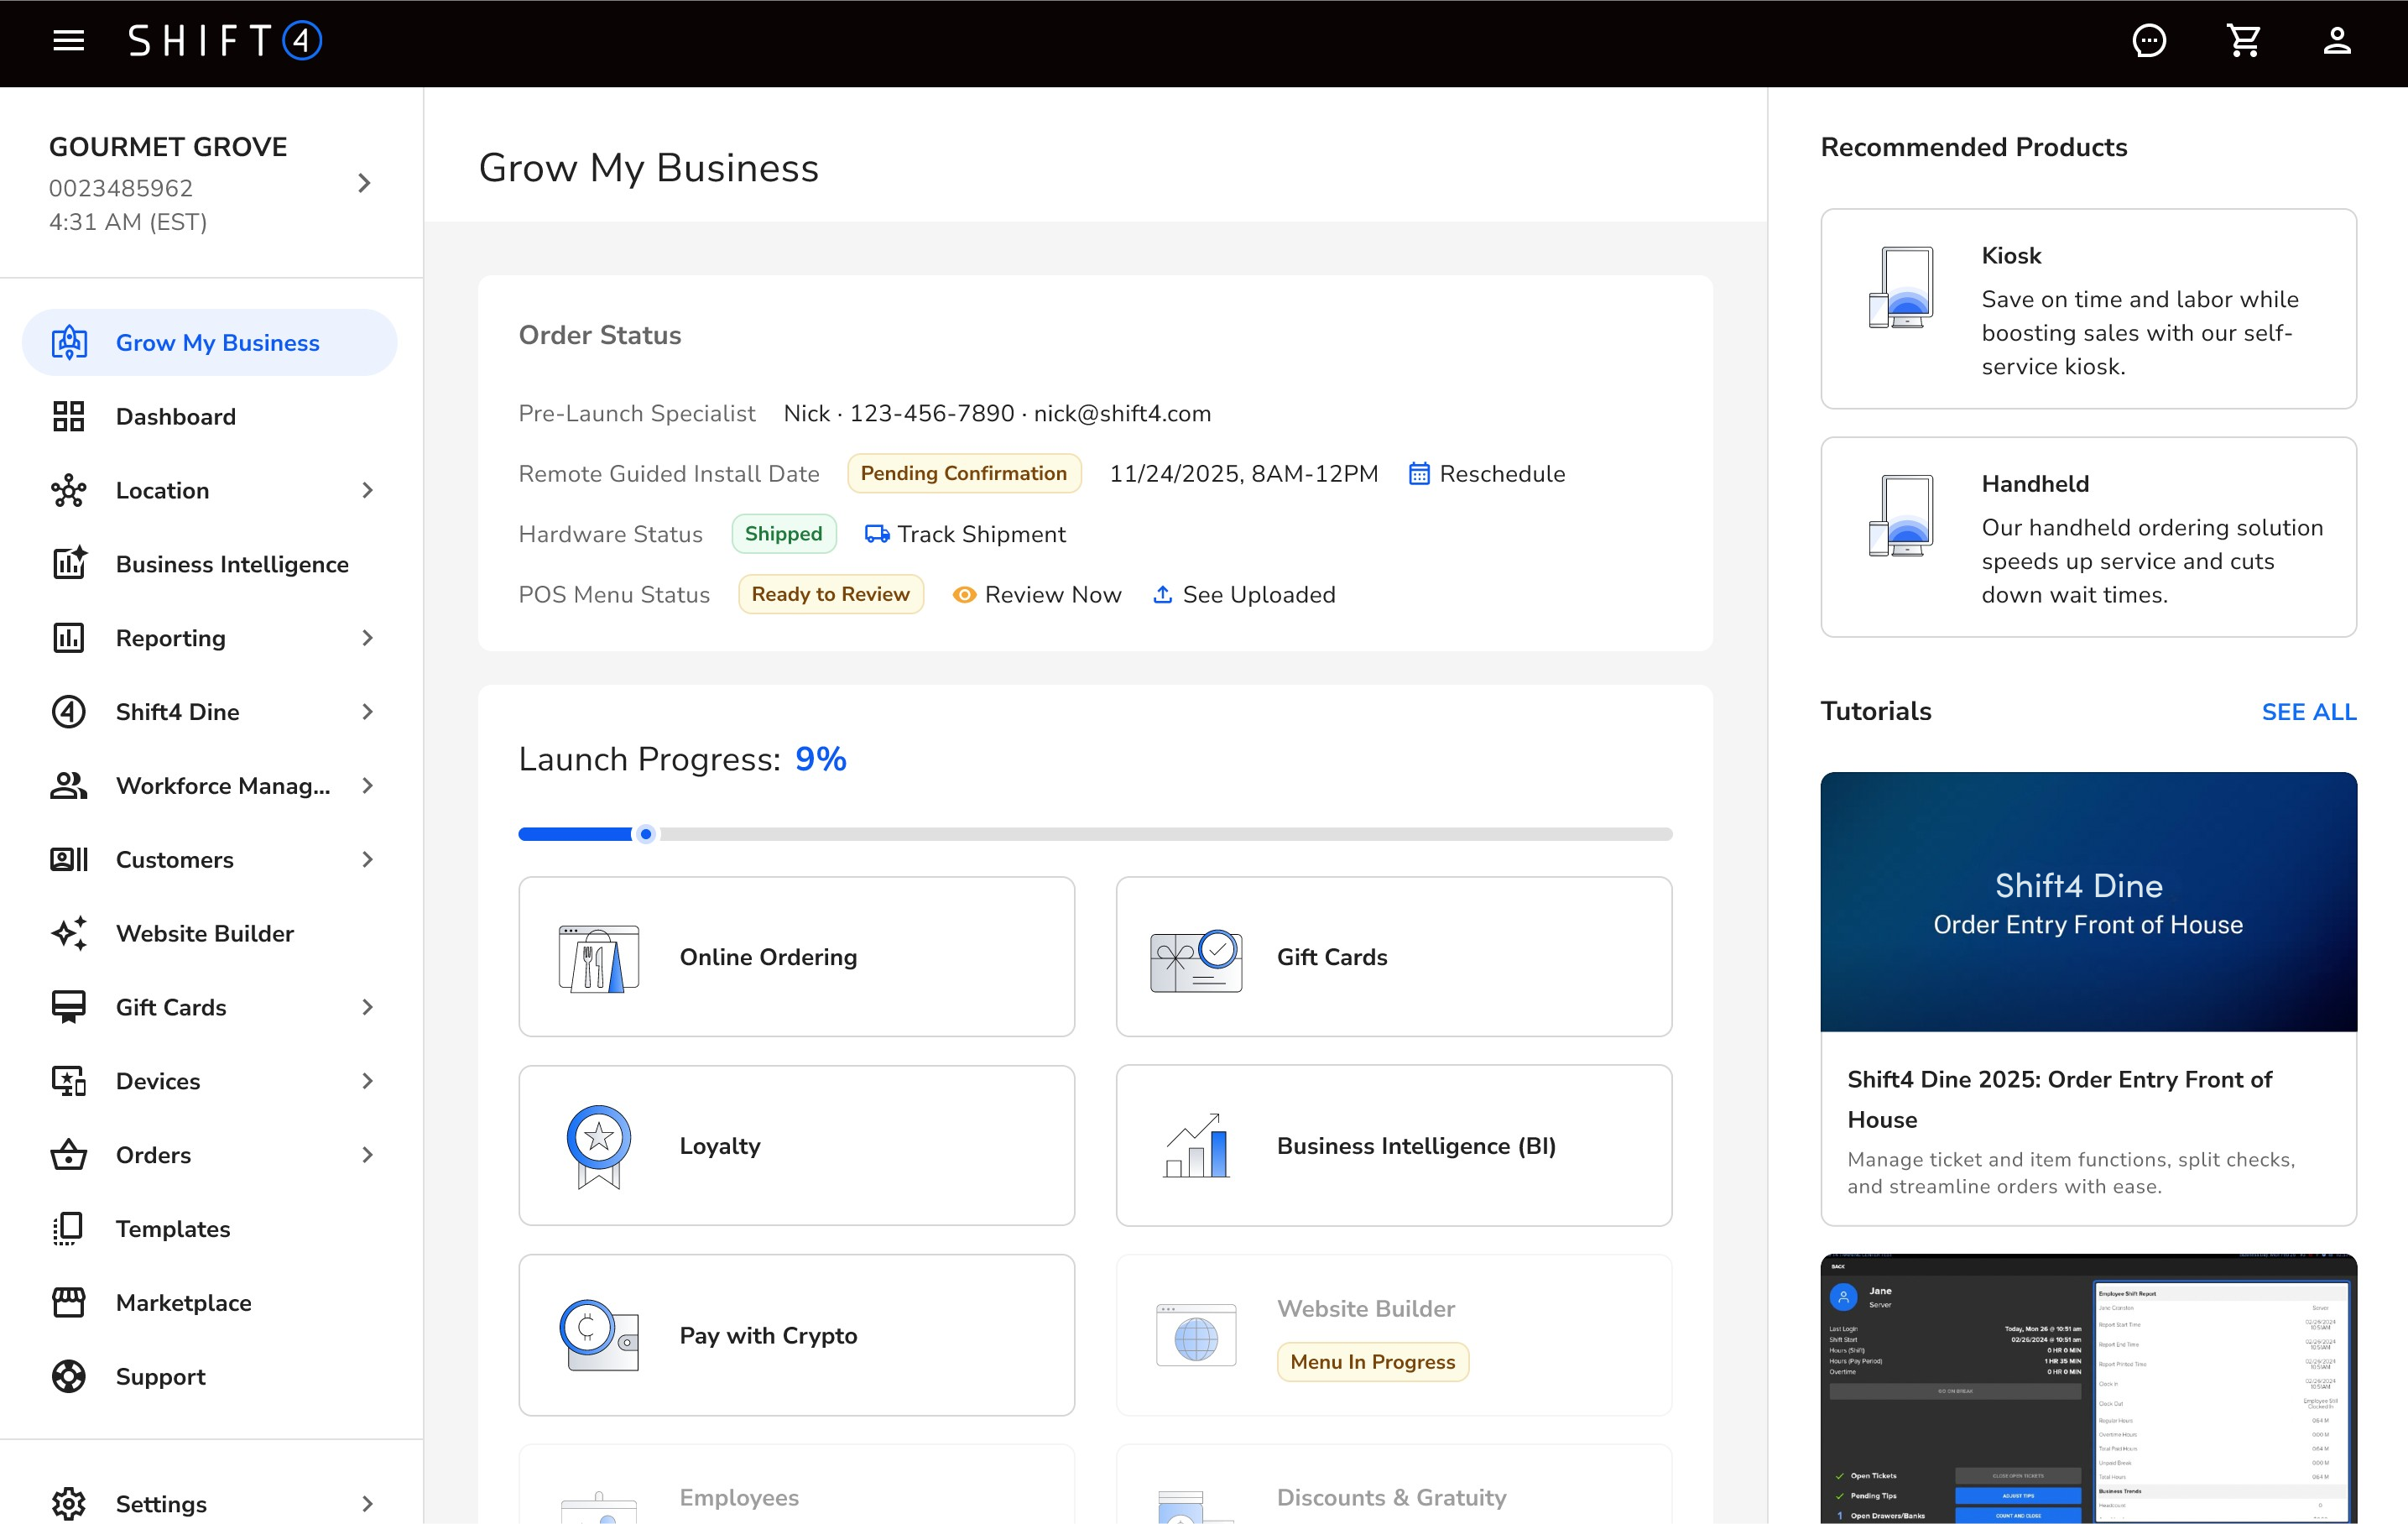2408x1524 pixels.
Task: Open the hamburger navigation menu
Action: [68, 41]
